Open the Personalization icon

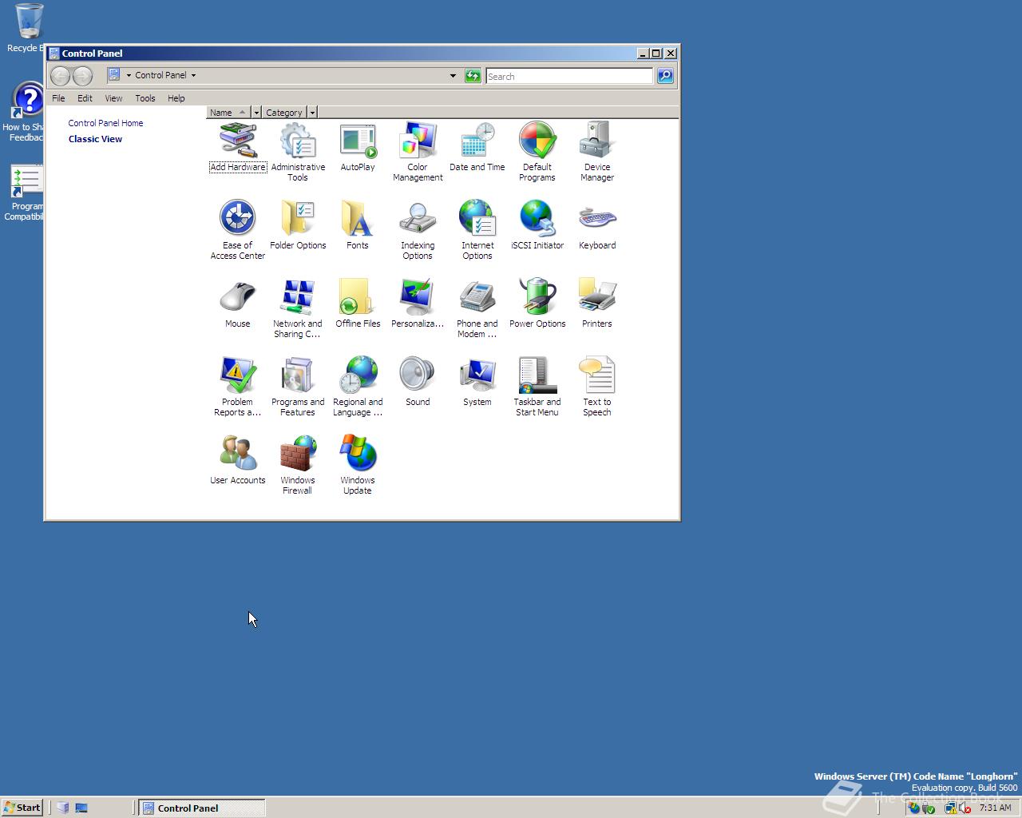418,304
